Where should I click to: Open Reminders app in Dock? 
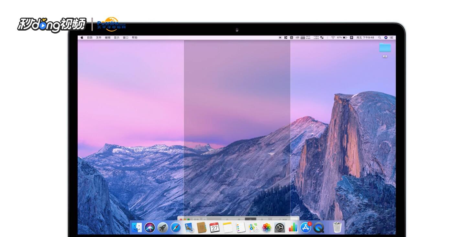[x=241, y=227]
